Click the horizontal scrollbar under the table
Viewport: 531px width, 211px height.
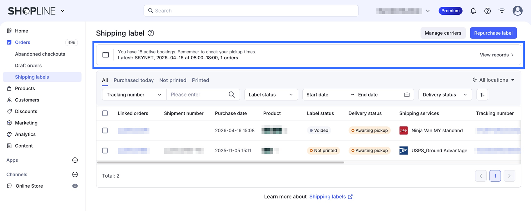pyautogui.click(x=220, y=162)
